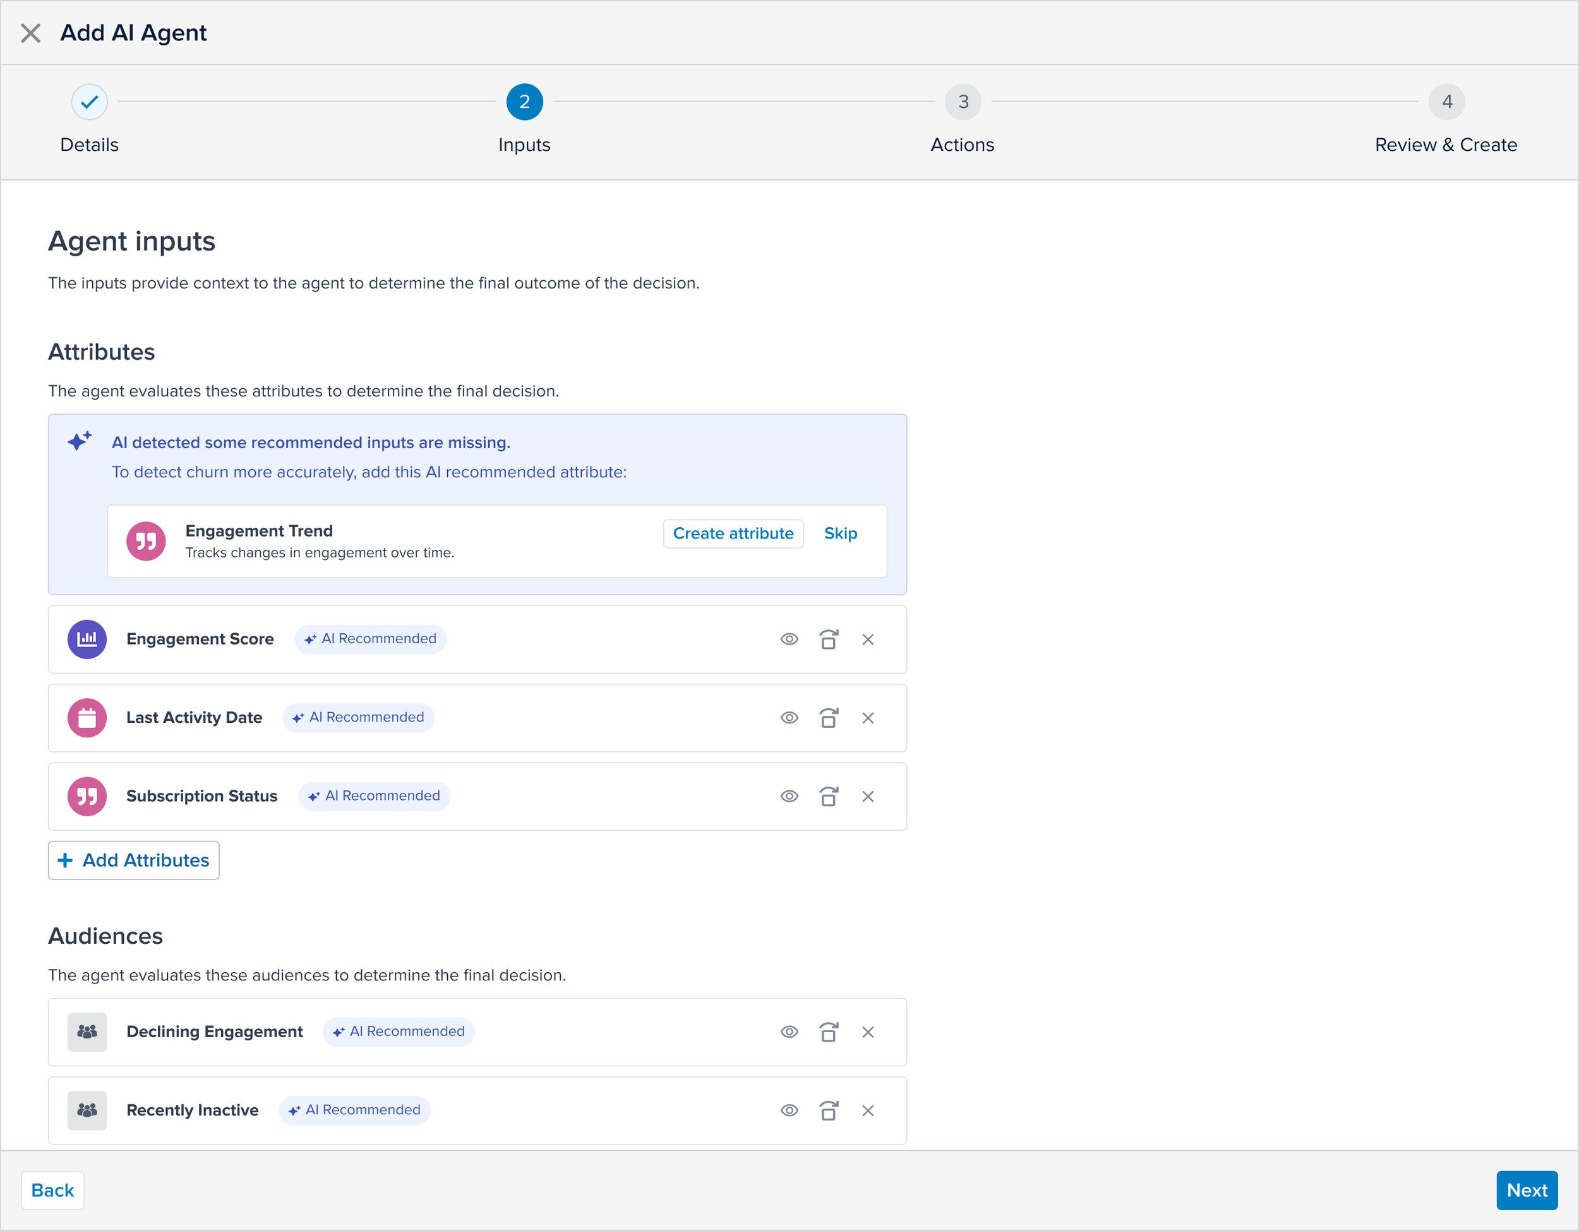
Task: Click the Engagement Score chart icon
Action: point(87,639)
